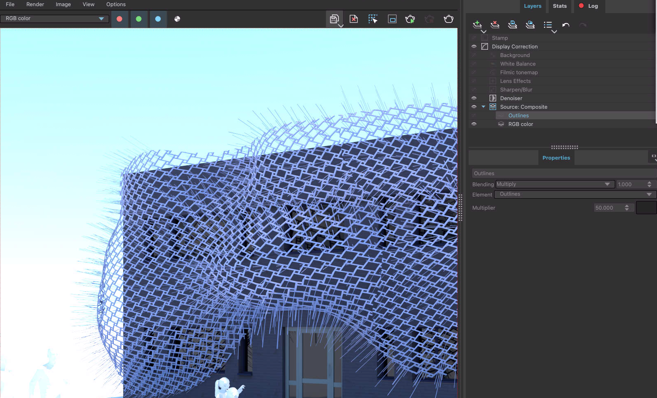Enable follow mouse render tool
The height and width of the screenshot is (398, 657).
[x=373, y=19]
